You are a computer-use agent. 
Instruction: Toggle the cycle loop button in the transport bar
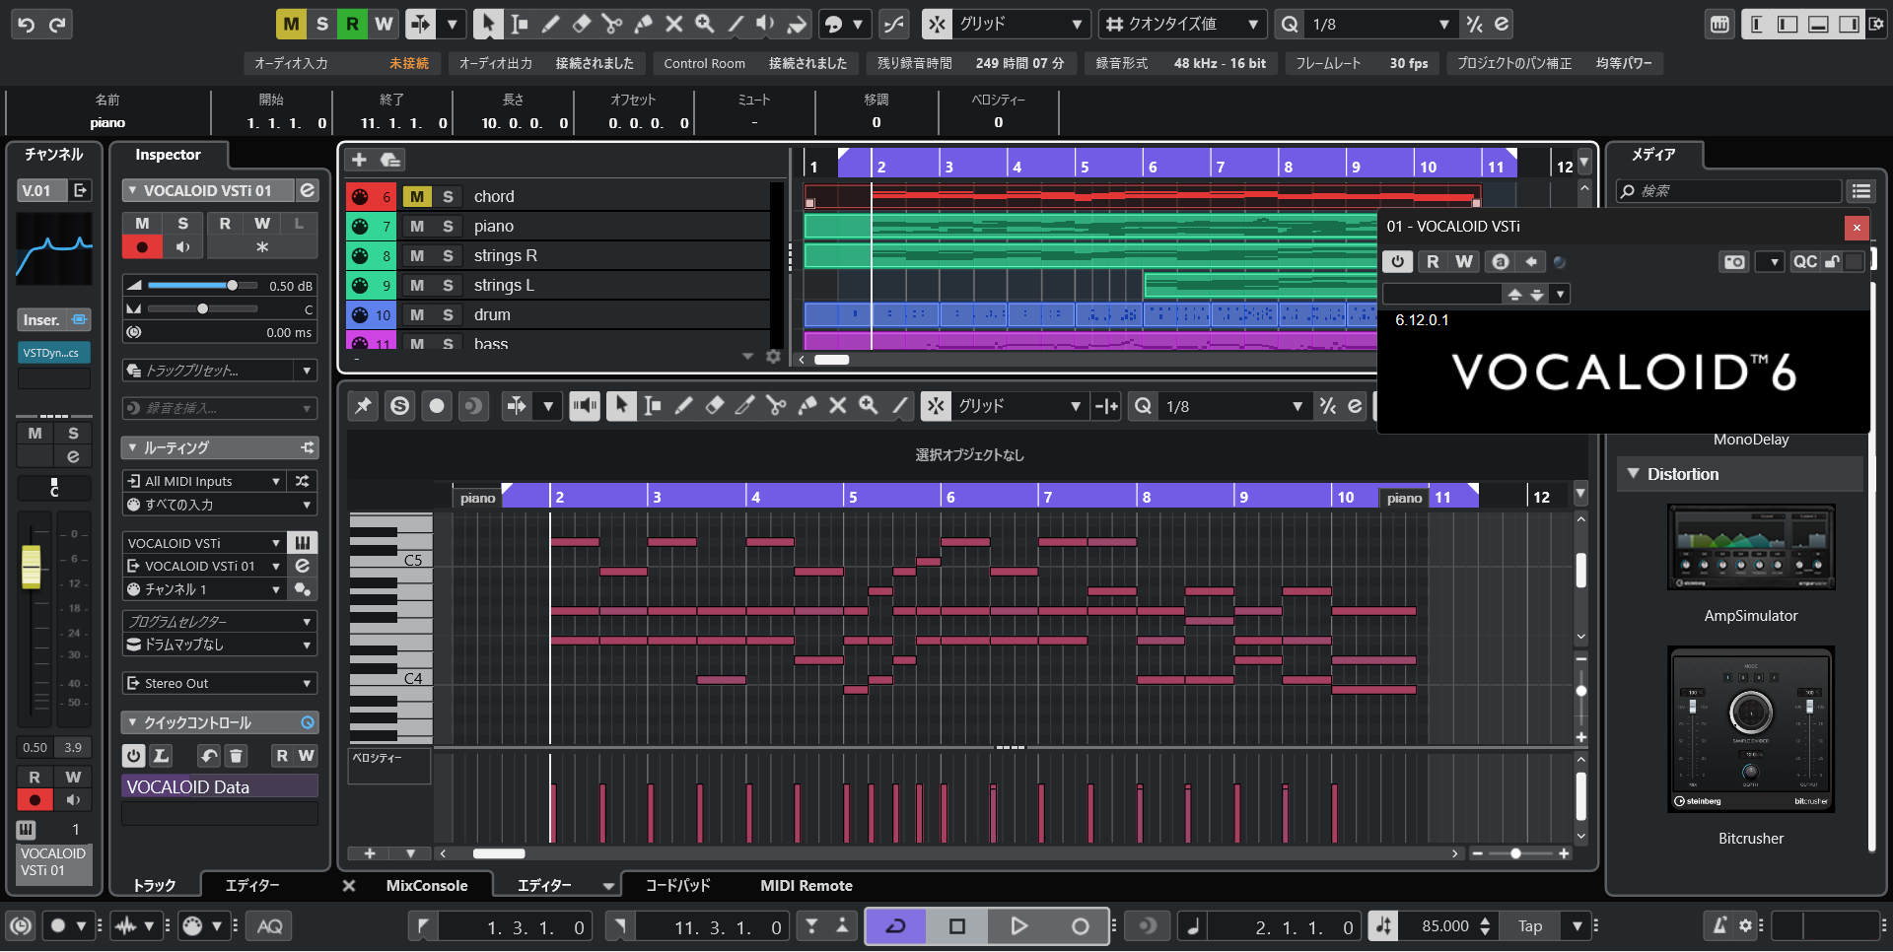click(x=895, y=925)
